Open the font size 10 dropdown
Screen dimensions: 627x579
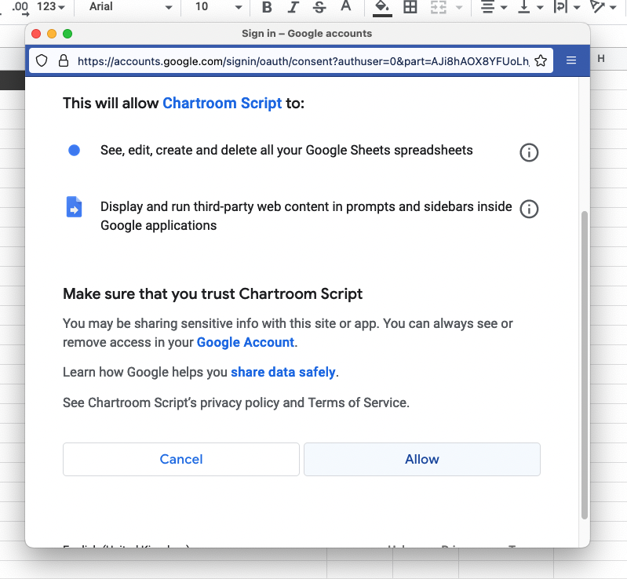click(x=219, y=7)
